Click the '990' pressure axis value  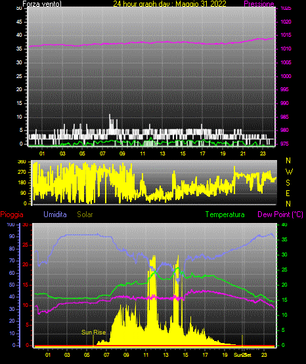(284, 103)
